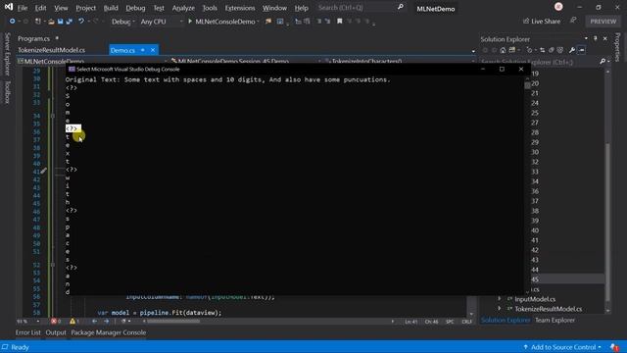Click Solution Explorer sync with active document icon
This screenshot has height=353, width=627.
click(542, 50)
